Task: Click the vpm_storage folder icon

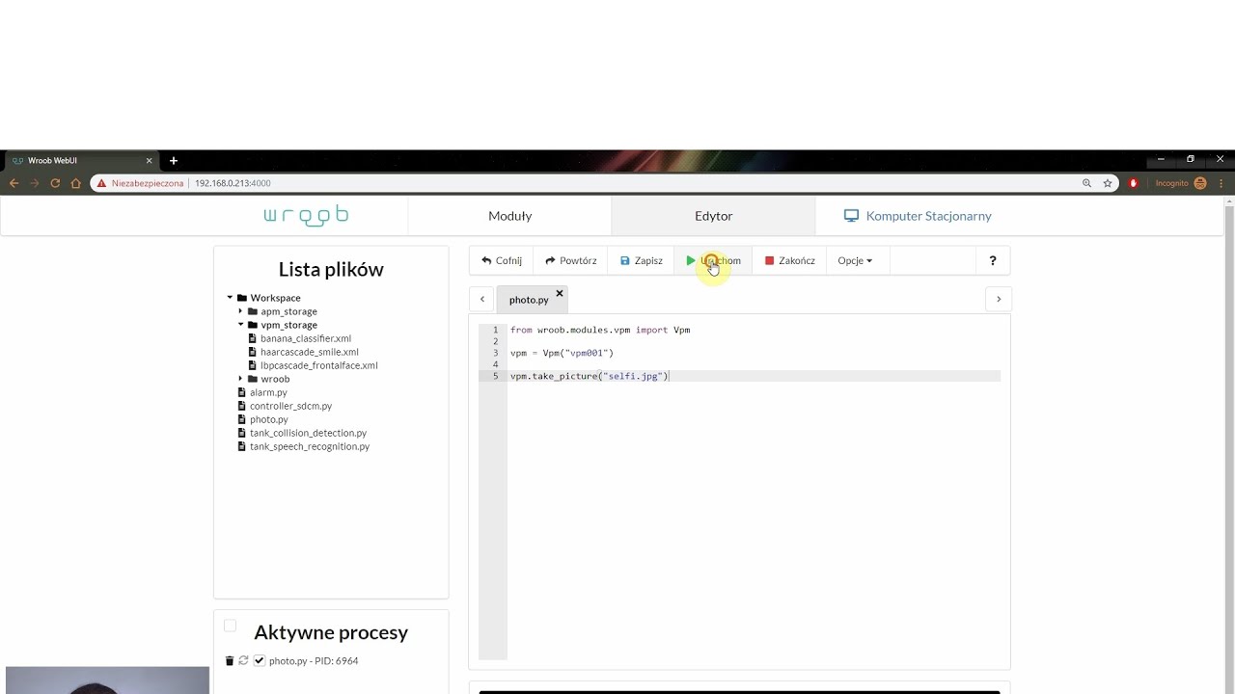Action: [x=253, y=325]
